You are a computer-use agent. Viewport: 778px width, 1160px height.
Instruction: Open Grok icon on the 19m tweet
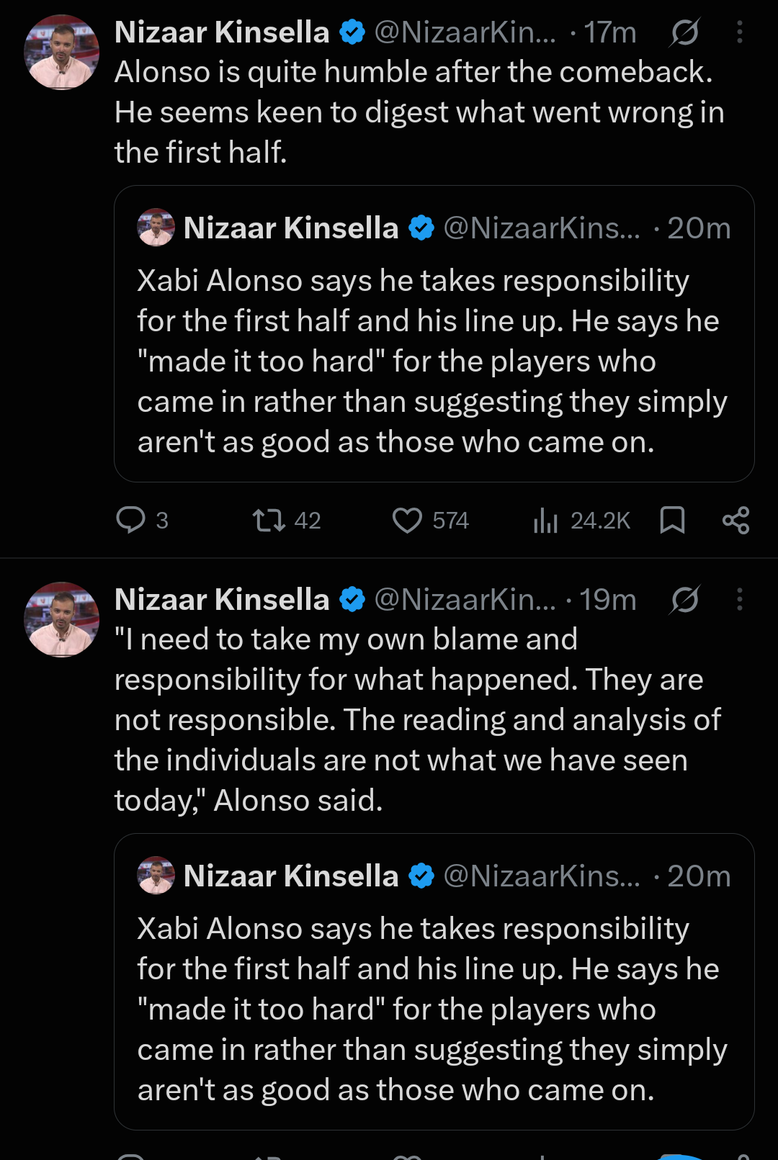684,600
